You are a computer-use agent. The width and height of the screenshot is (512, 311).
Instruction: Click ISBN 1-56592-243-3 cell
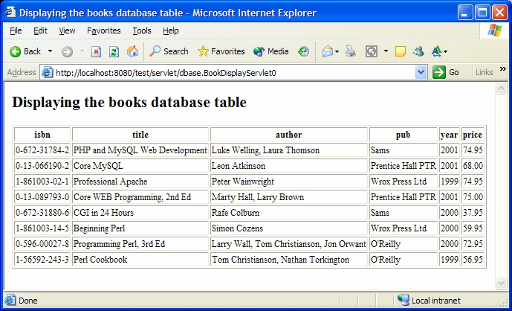pyautogui.click(x=42, y=260)
